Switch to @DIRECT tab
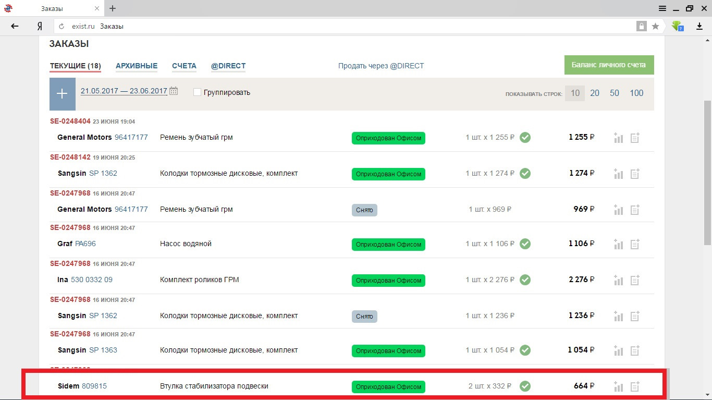This screenshot has width=712, height=400. 228,66
